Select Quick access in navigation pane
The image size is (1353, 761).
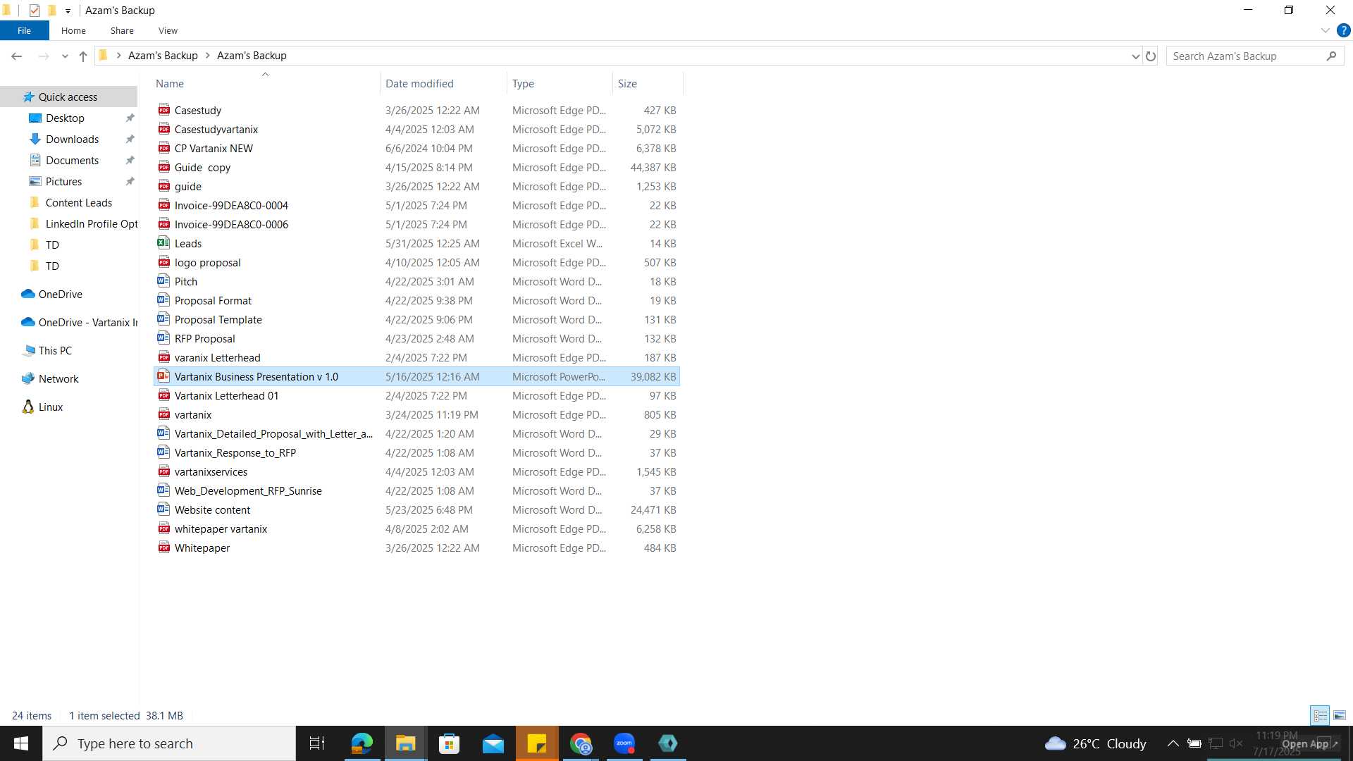[68, 97]
